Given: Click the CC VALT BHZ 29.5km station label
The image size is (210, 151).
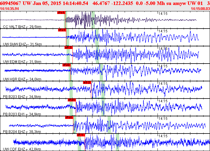Looking at the screenshot, I should click(22, 27).
